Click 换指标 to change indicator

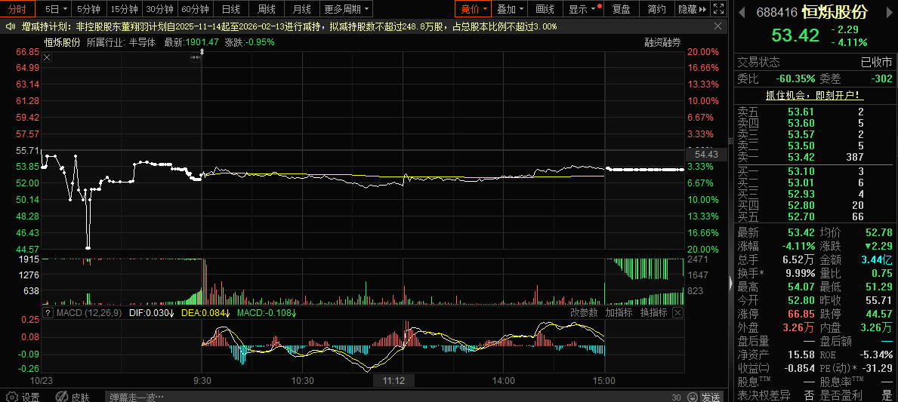point(653,312)
